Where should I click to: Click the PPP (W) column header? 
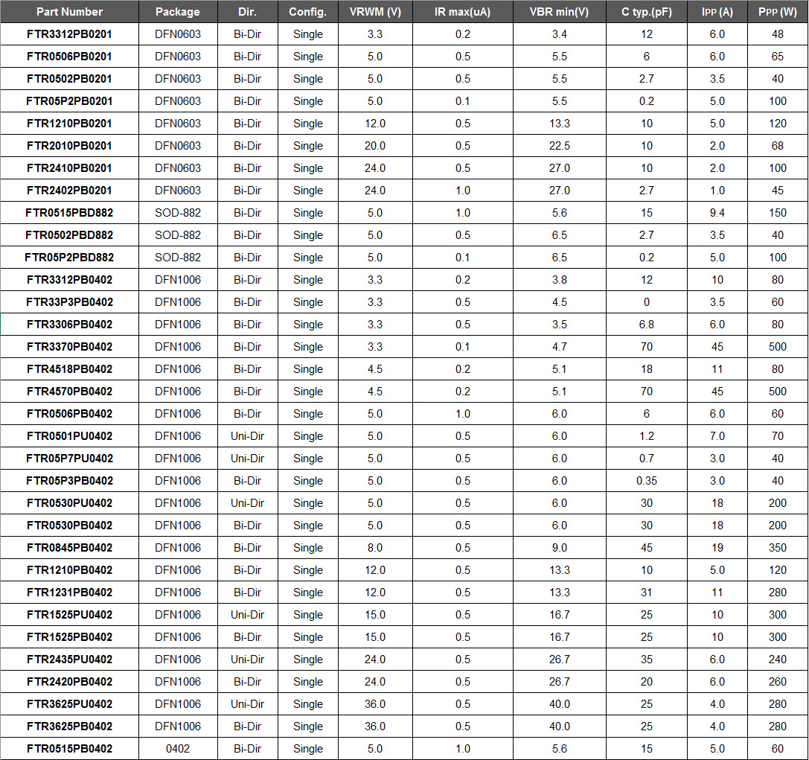pyautogui.click(x=778, y=12)
